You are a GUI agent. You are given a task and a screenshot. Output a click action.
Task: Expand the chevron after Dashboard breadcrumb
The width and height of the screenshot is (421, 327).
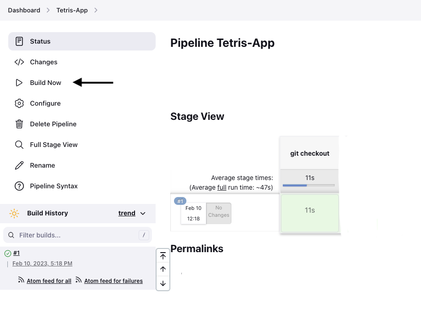point(48,10)
